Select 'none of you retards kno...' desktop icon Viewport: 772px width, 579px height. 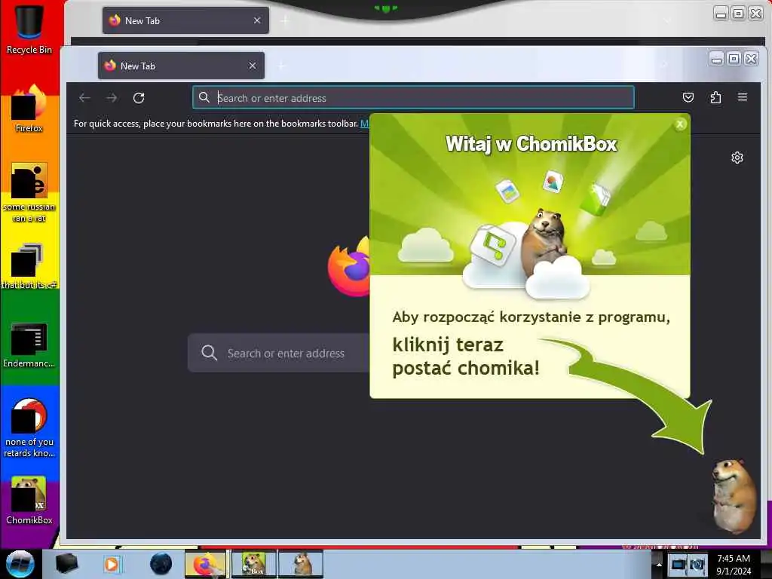point(29,428)
